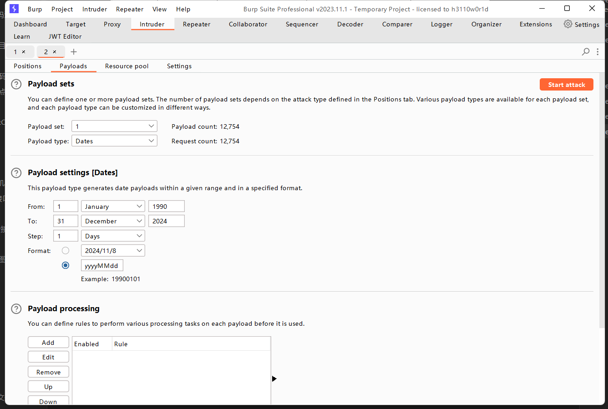Click the To day 31 field

tap(66, 221)
